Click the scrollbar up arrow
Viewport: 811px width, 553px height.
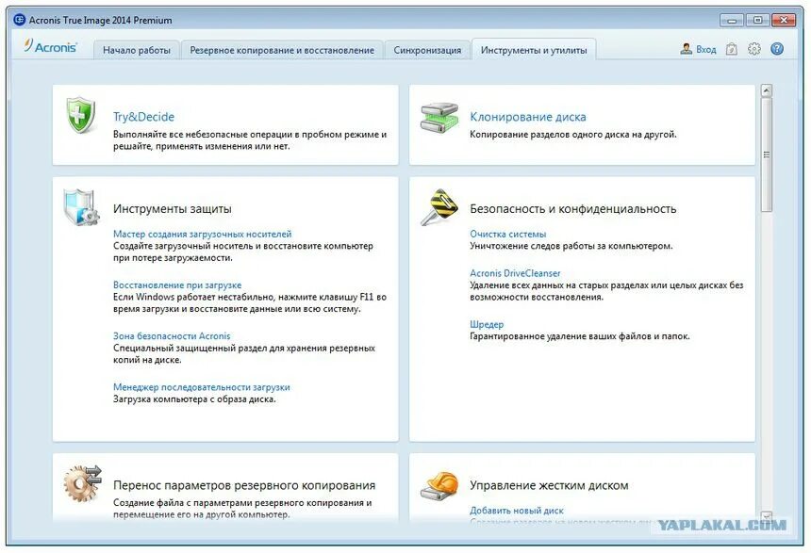[x=767, y=90]
